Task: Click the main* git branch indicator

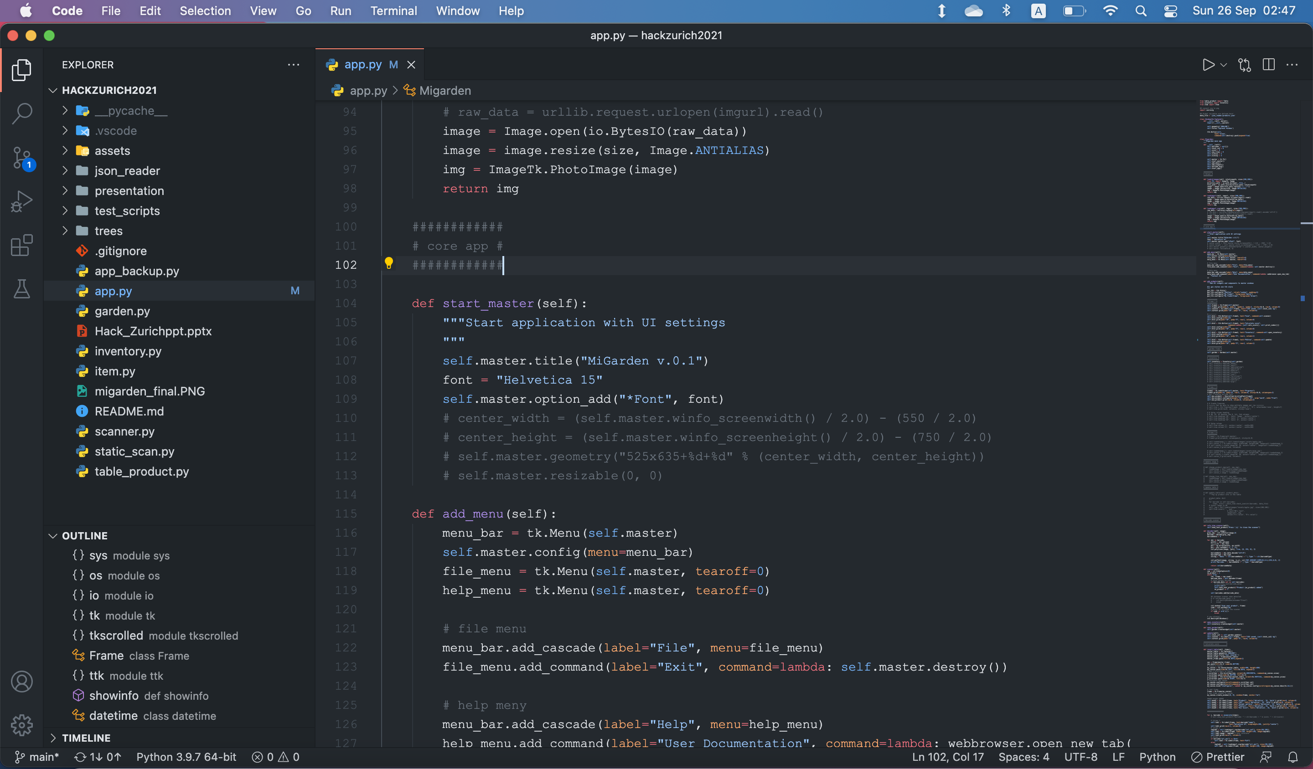Action: coord(36,757)
